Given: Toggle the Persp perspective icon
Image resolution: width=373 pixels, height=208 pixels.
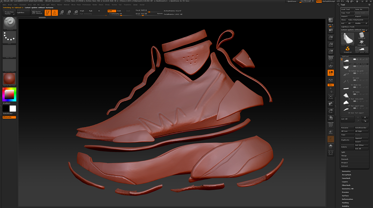Looking at the screenshot, I should coord(331,57).
